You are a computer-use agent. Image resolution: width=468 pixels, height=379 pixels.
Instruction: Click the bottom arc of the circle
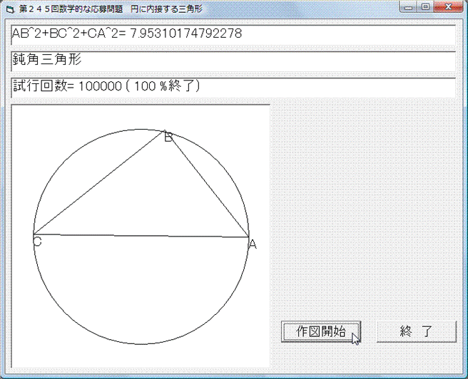click(141, 343)
